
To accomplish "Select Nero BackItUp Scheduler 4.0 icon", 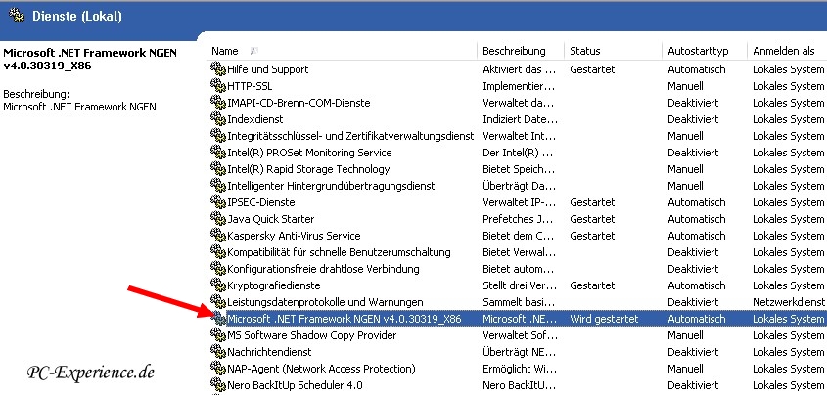I will pyautogui.click(x=217, y=385).
